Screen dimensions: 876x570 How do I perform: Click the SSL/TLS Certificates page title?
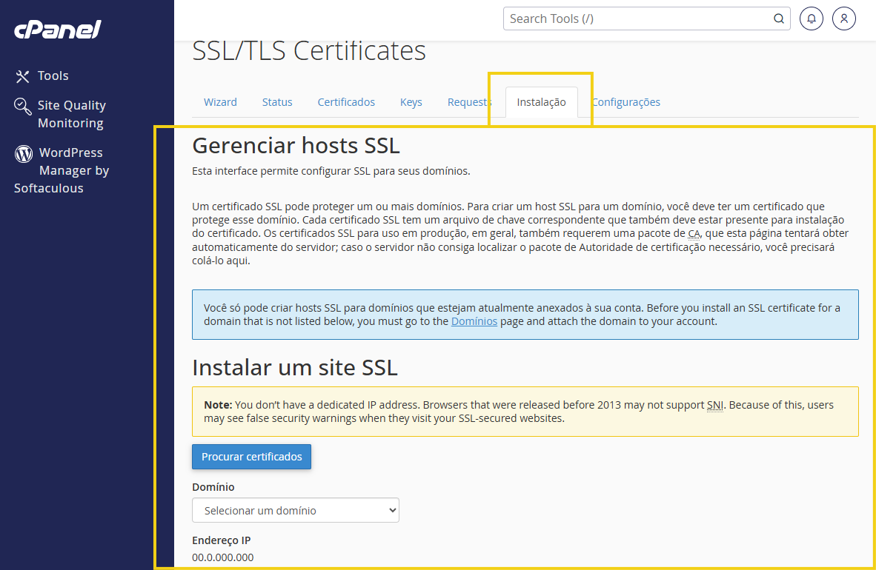309,51
